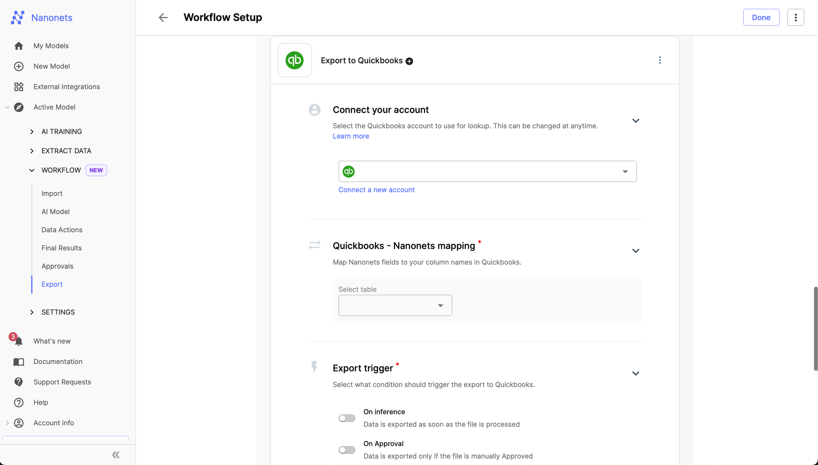Click the Done button
Viewport: 818px width, 465px height.
(x=761, y=18)
